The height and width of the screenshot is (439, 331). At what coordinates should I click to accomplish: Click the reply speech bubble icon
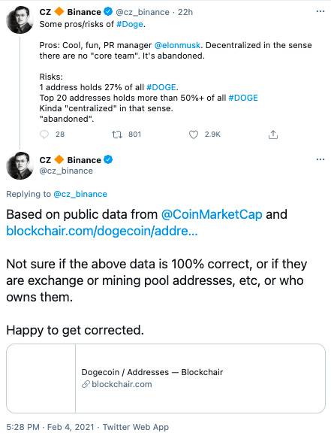point(44,135)
